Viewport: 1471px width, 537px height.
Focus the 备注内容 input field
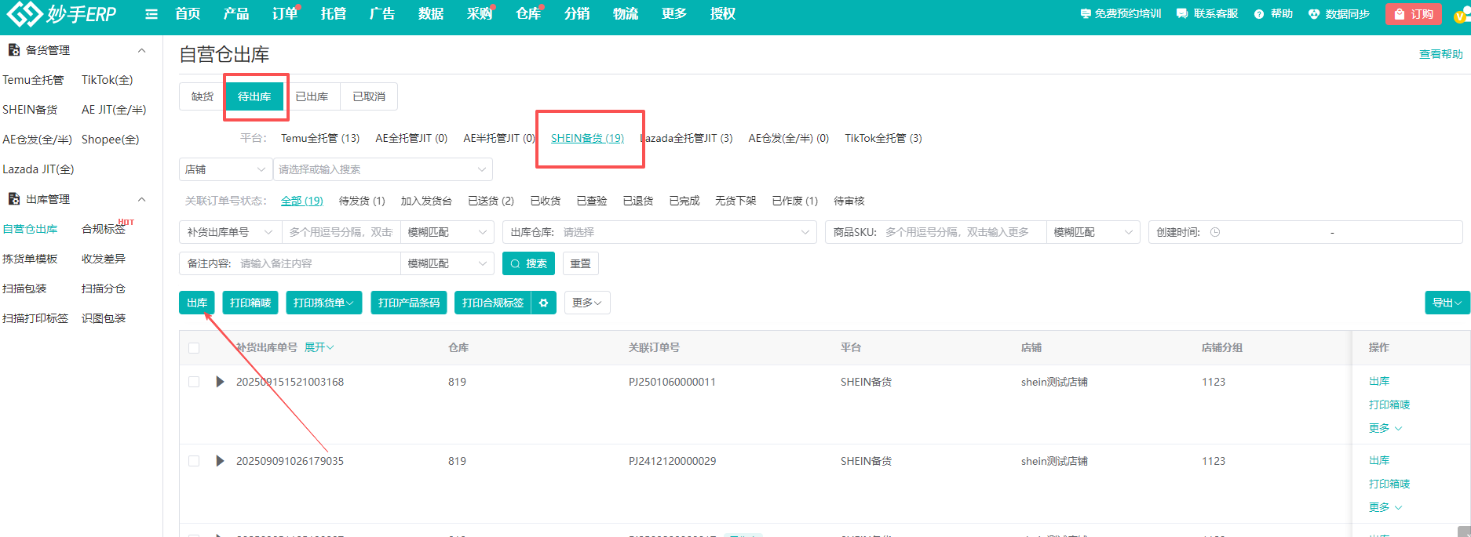318,263
